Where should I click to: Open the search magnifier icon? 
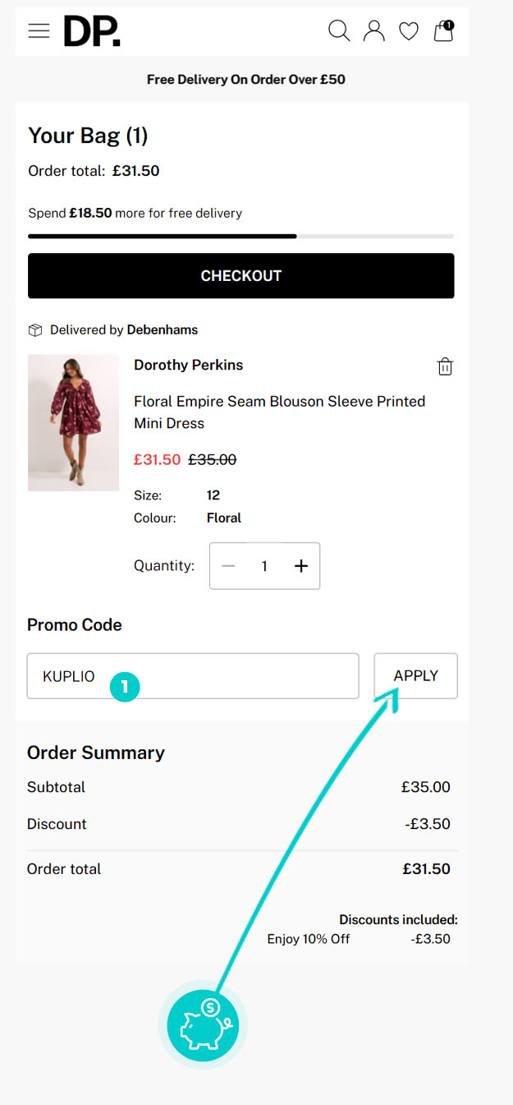339,31
